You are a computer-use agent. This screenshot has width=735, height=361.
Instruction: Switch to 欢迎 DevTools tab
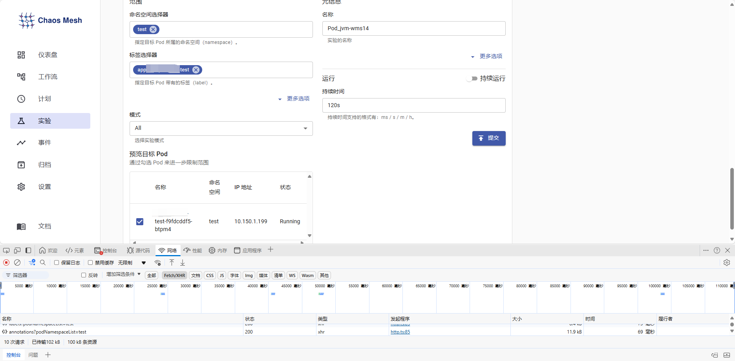(x=48, y=250)
